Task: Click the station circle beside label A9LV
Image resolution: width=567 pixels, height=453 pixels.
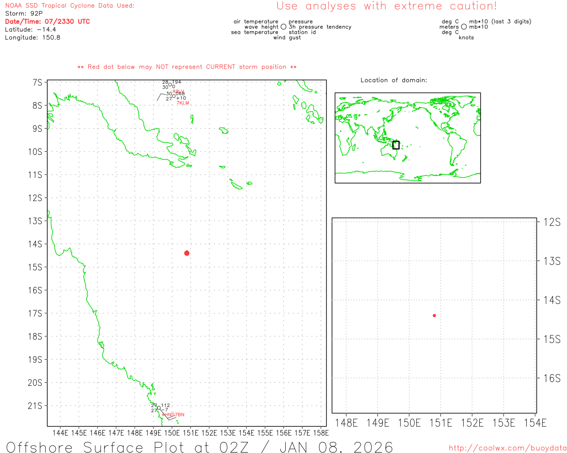Action: point(170,85)
